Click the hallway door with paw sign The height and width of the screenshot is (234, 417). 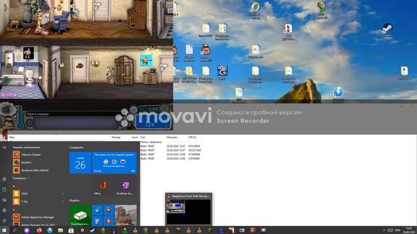click(79, 69)
